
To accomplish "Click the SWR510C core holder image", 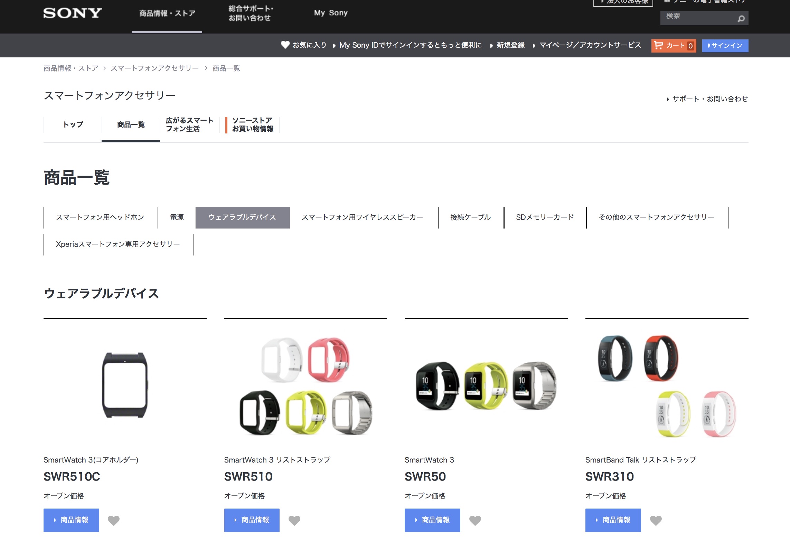I will (125, 385).
